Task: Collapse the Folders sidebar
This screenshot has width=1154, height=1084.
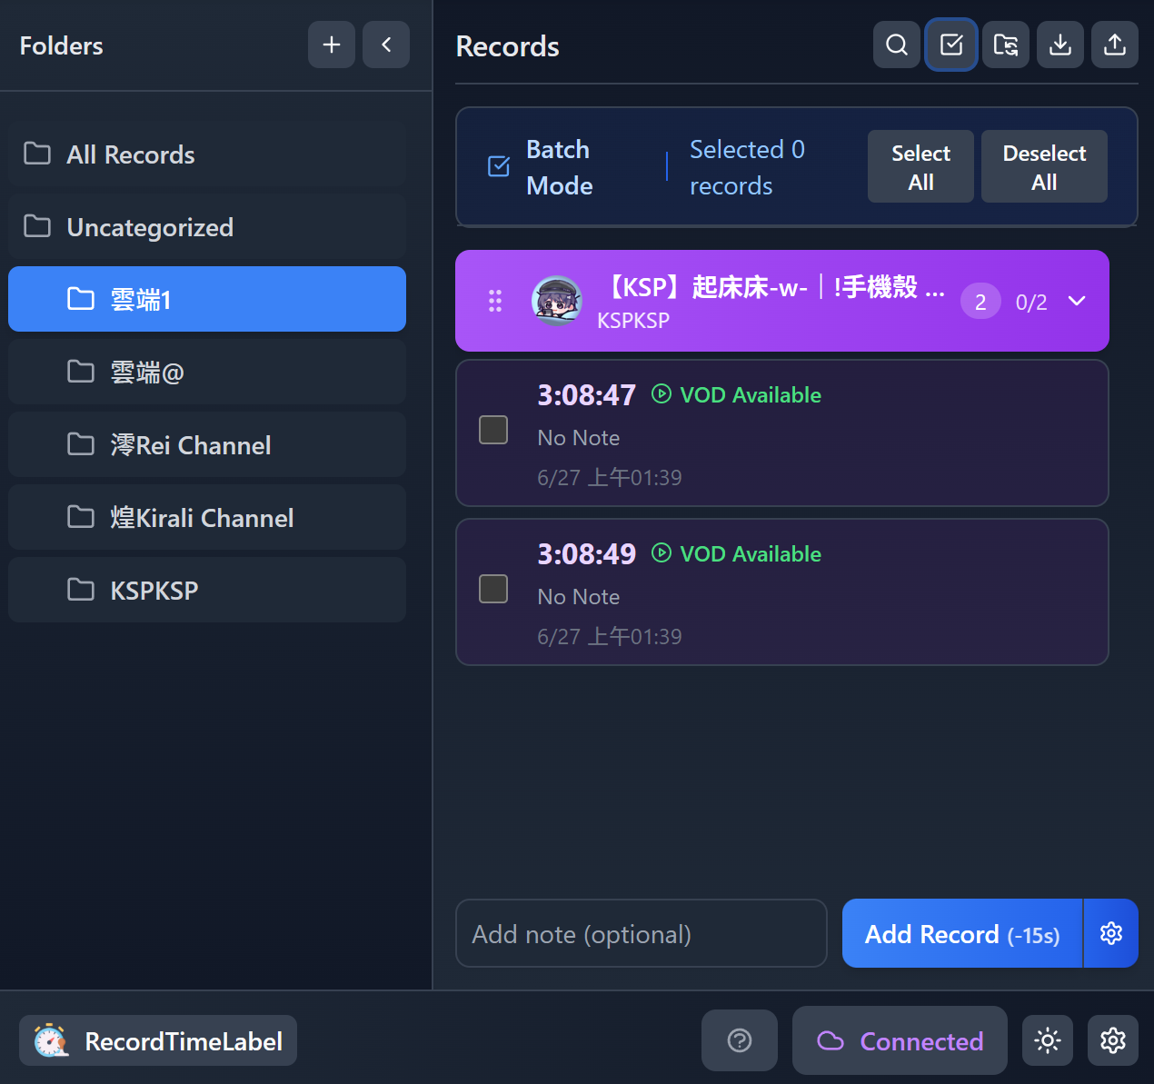Action: click(386, 45)
